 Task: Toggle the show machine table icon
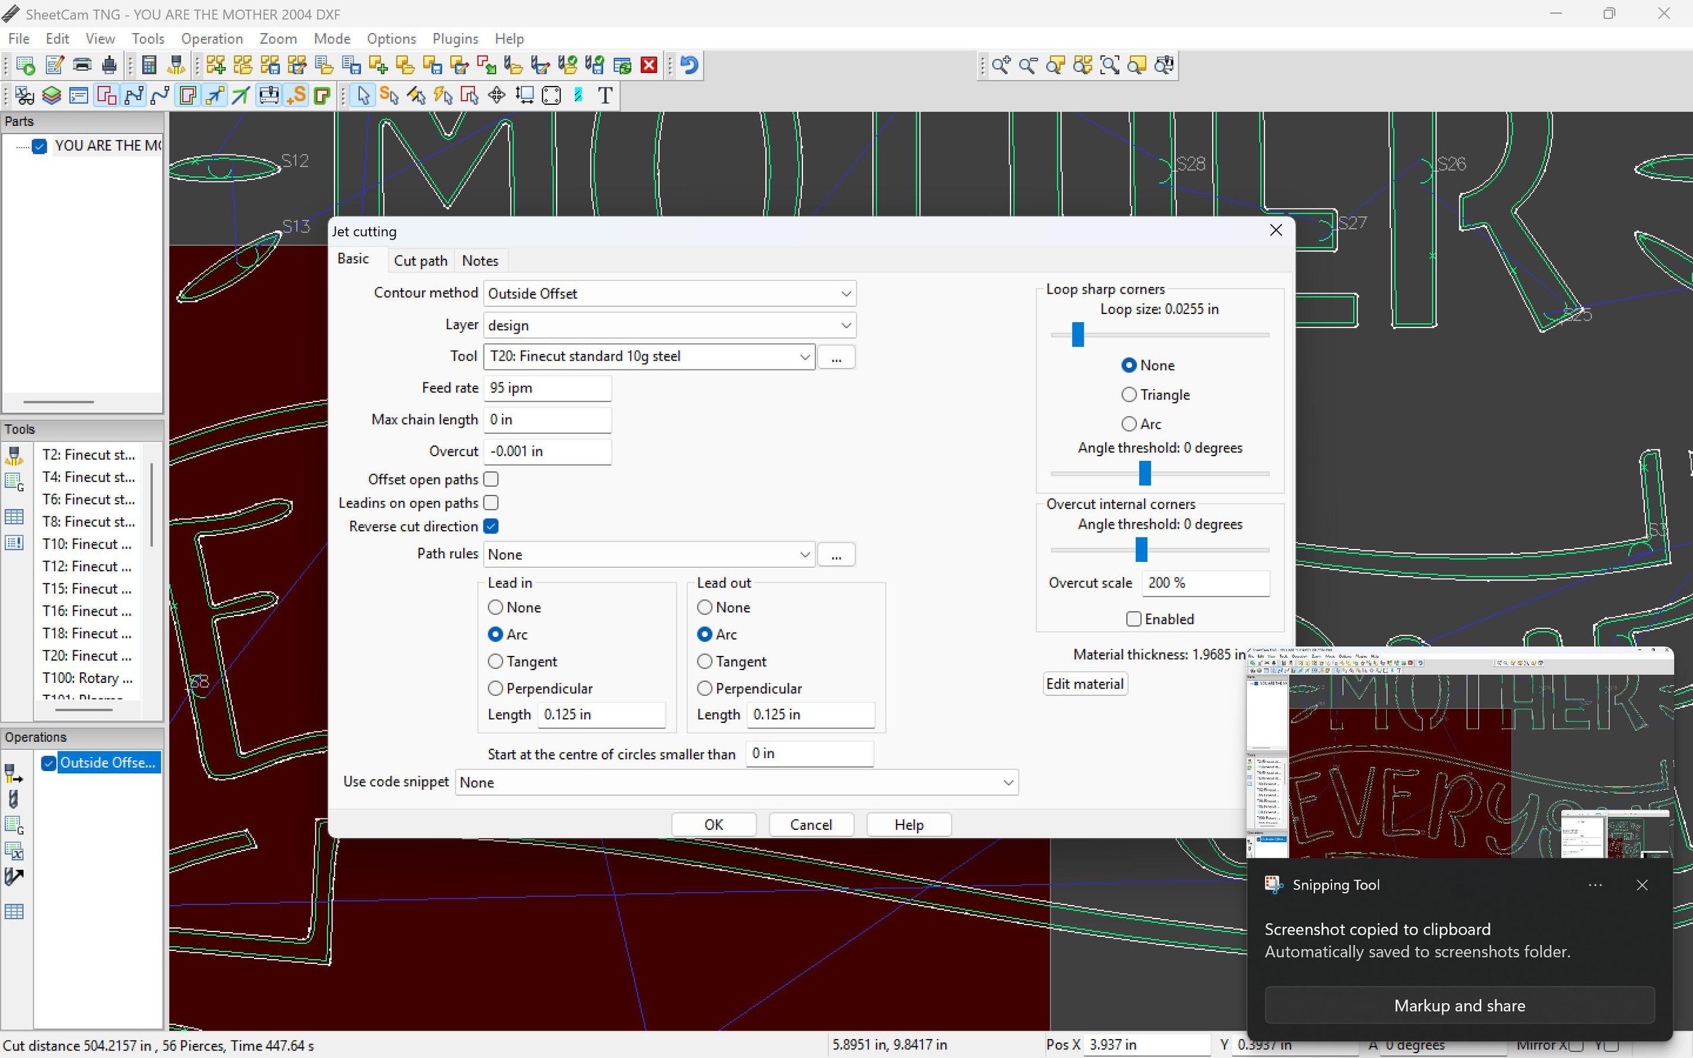click(269, 95)
